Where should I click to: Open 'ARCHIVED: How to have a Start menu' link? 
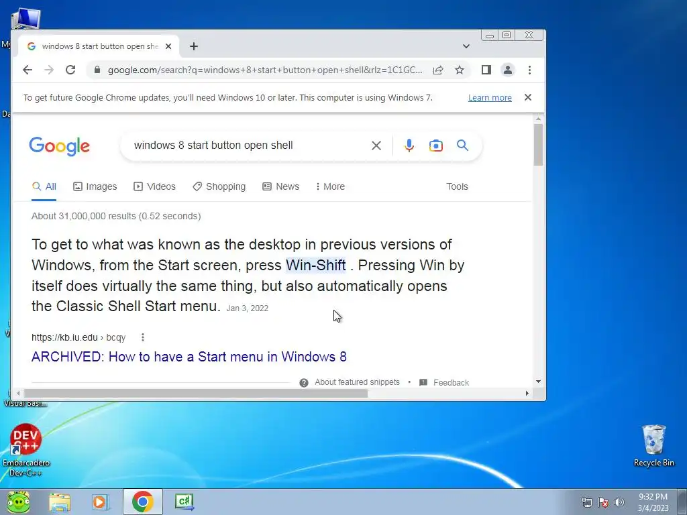tap(189, 357)
